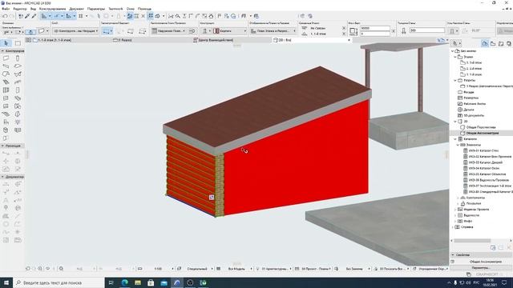This screenshot has width=513, height=288.
Task: Open the 'План Этажа и Разрез' display dropdown
Action: pyautogui.click(x=273, y=30)
